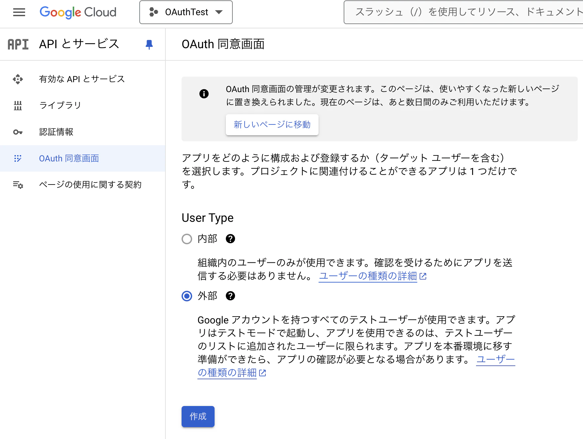Image resolution: width=583 pixels, height=439 pixels.
Task: Click 新しいページに移動 button
Action: 272,124
